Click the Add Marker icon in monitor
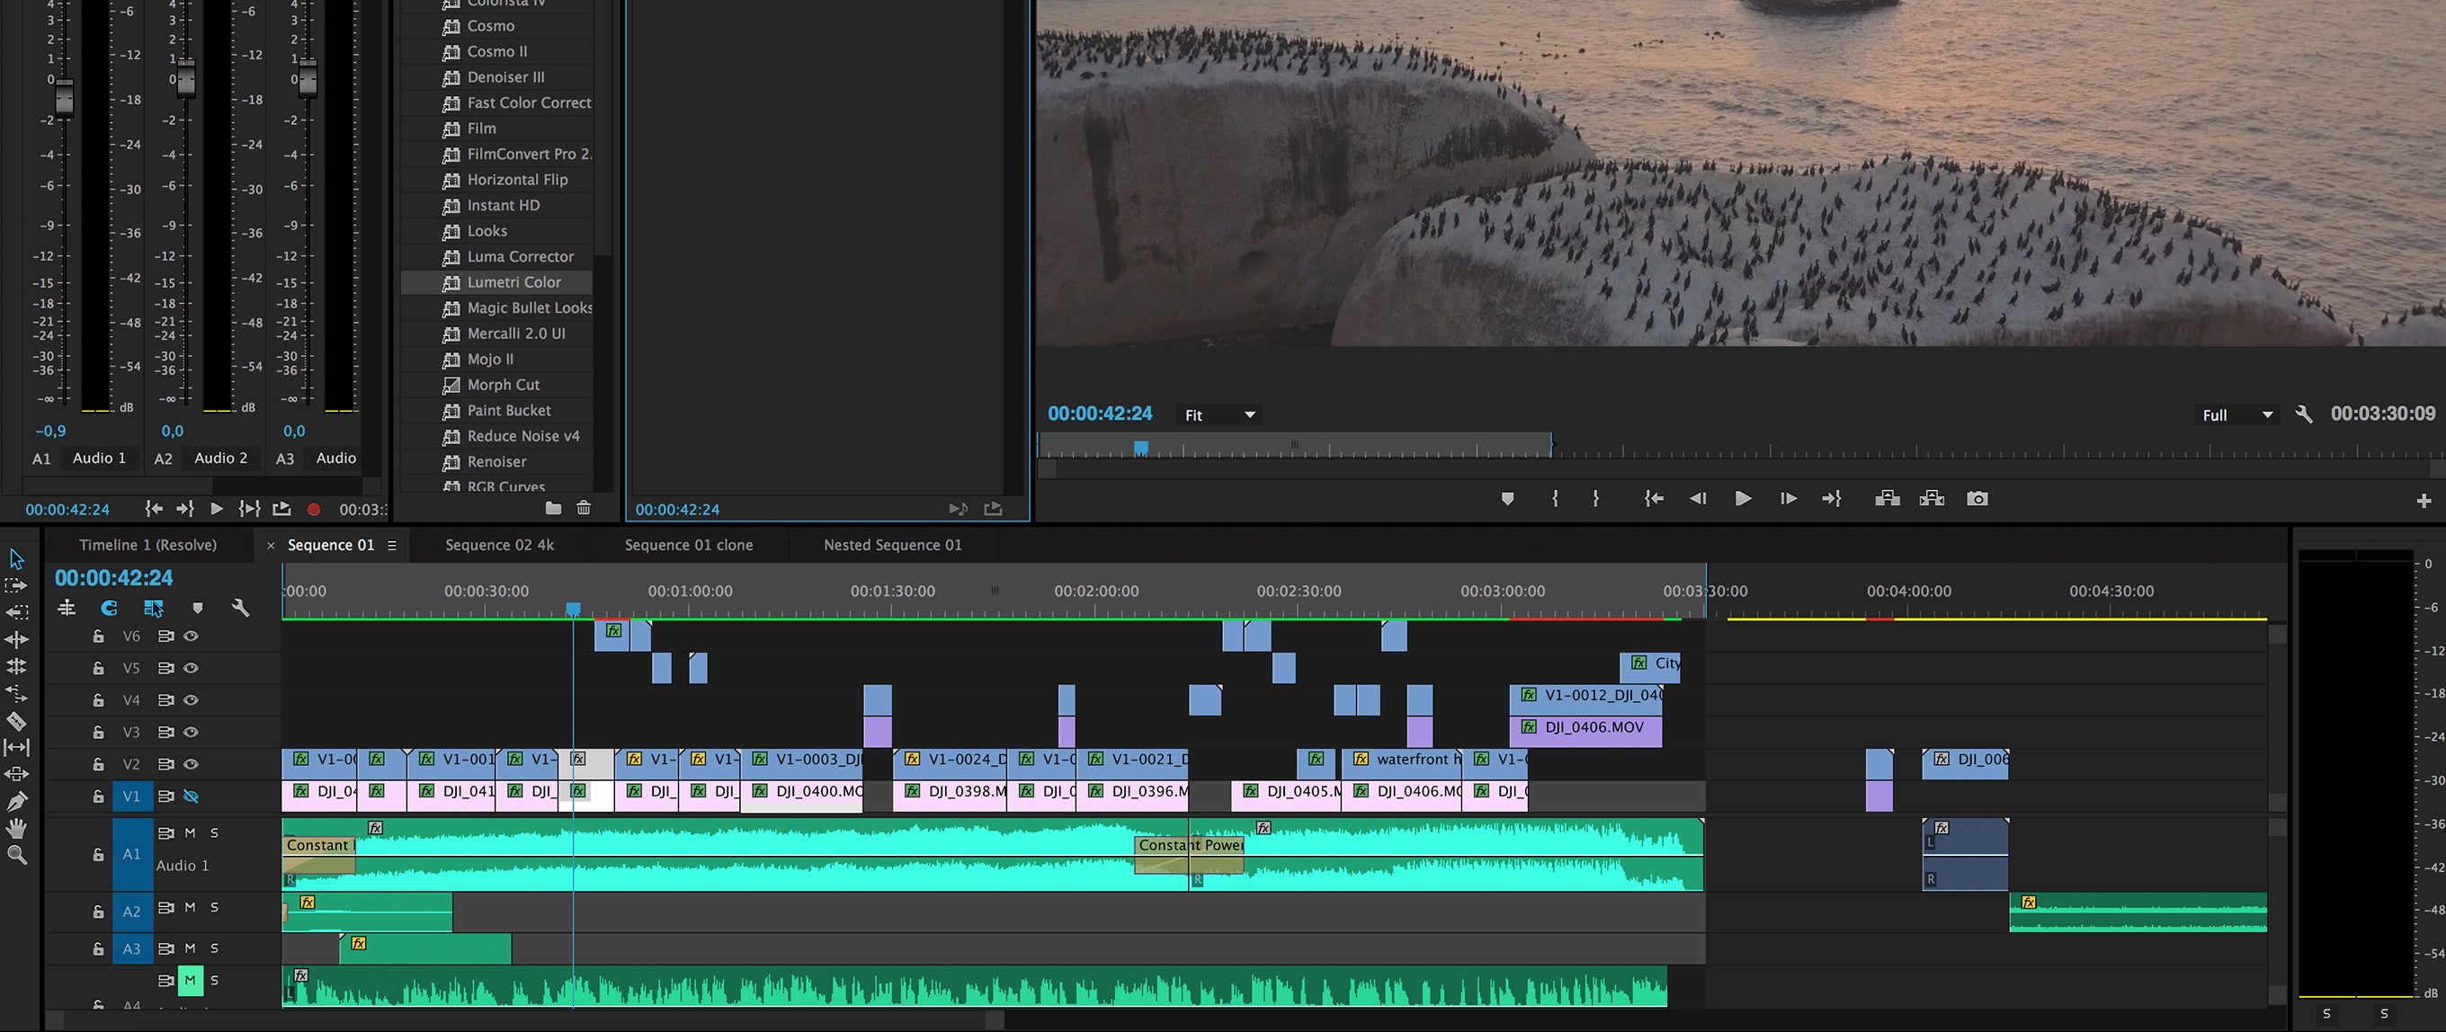 point(1507,498)
